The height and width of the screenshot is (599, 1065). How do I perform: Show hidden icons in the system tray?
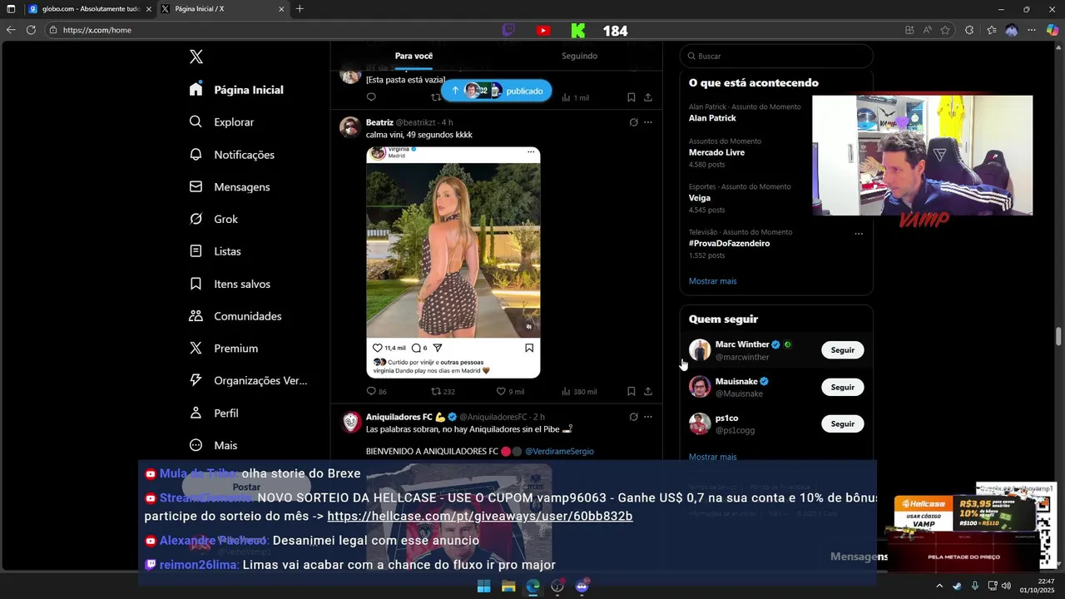coord(939,586)
